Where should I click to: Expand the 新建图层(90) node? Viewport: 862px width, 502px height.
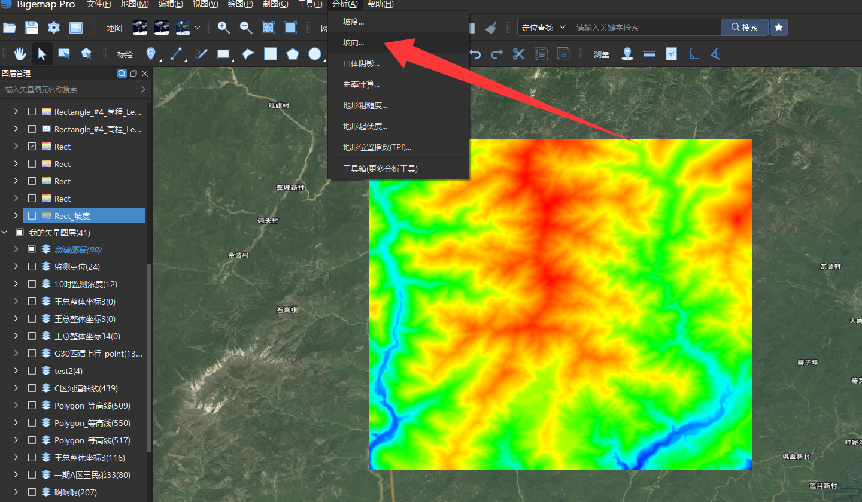[16, 250]
